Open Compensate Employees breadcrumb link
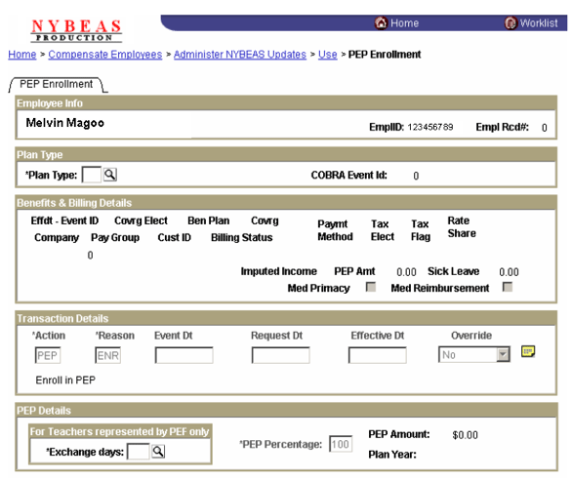 tap(105, 55)
